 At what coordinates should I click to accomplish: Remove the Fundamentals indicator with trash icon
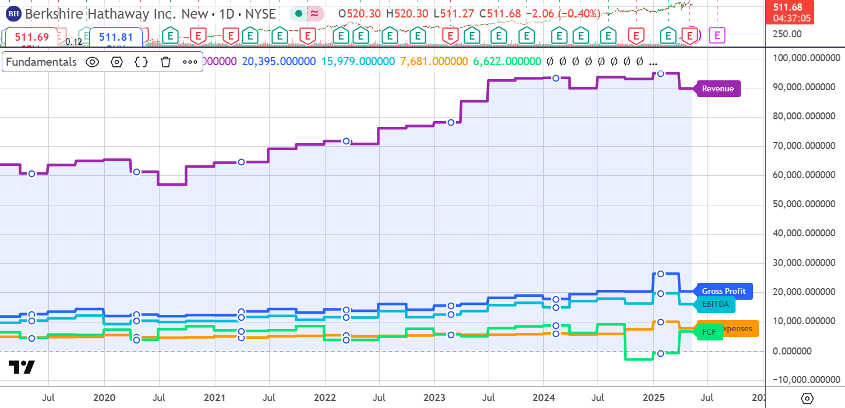(166, 62)
